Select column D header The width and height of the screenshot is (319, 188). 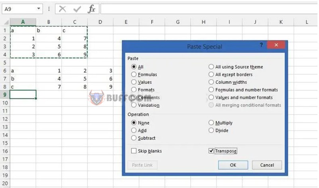click(x=100, y=22)
